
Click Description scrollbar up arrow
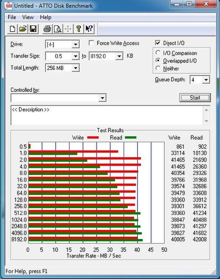(206, 110)
